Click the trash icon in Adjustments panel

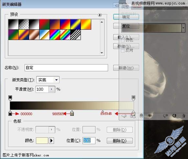(183, 116)
